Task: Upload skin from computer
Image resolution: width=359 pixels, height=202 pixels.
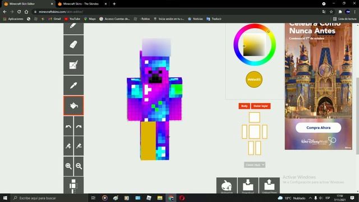Action: [269, 186]
